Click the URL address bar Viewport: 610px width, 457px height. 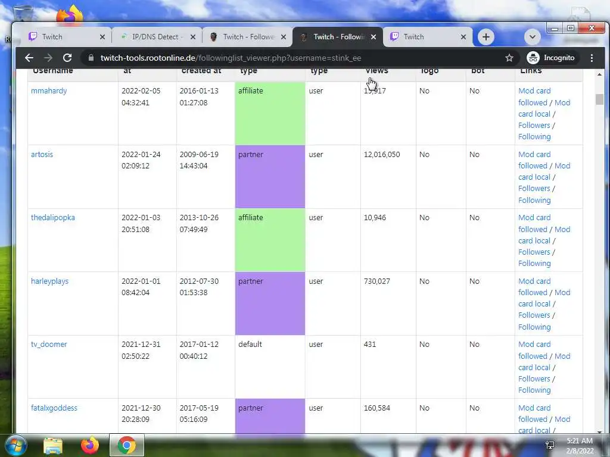(300, 58)
